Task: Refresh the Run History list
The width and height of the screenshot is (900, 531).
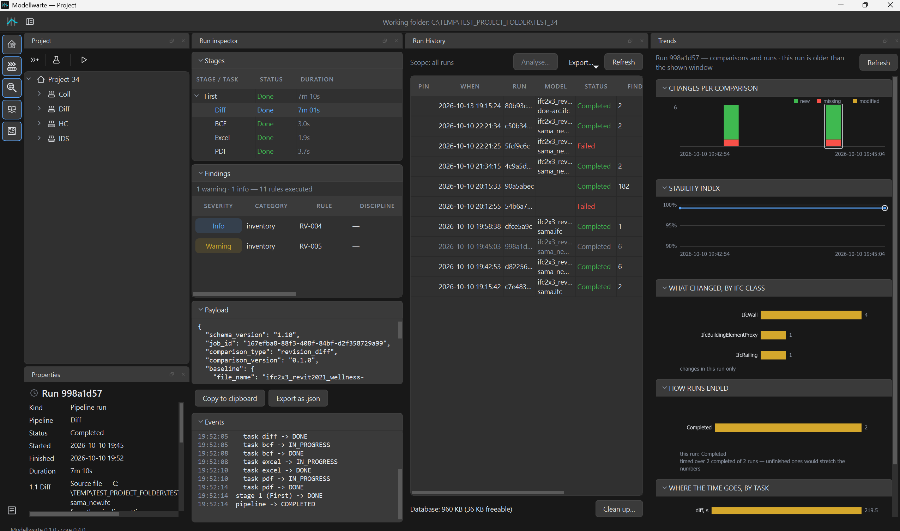Action: coord(623,62)
